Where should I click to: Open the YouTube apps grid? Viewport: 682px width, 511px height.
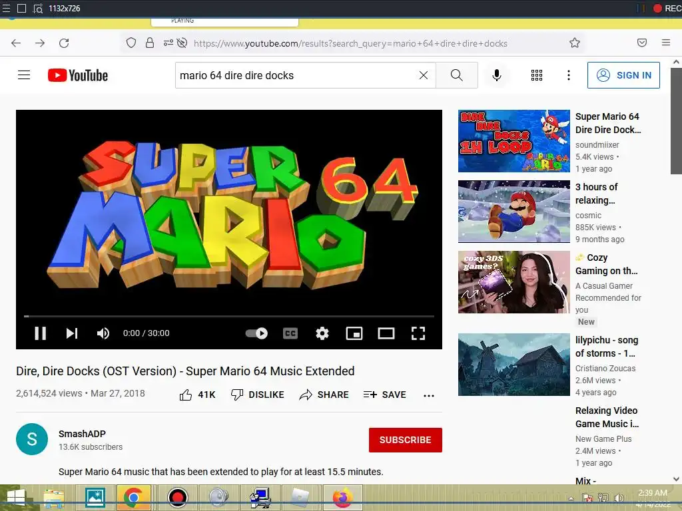pos(537,75)
